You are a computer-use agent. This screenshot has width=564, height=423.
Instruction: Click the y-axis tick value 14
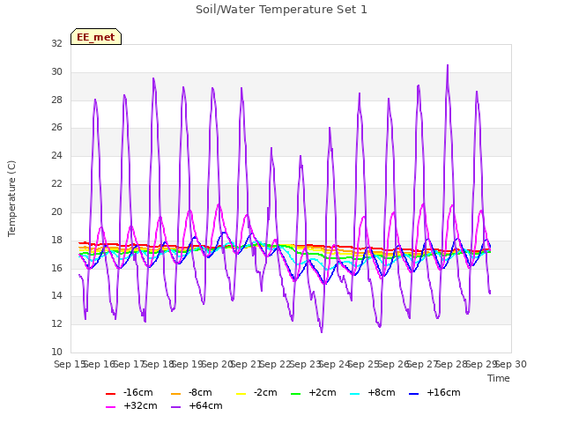point(56,296)
